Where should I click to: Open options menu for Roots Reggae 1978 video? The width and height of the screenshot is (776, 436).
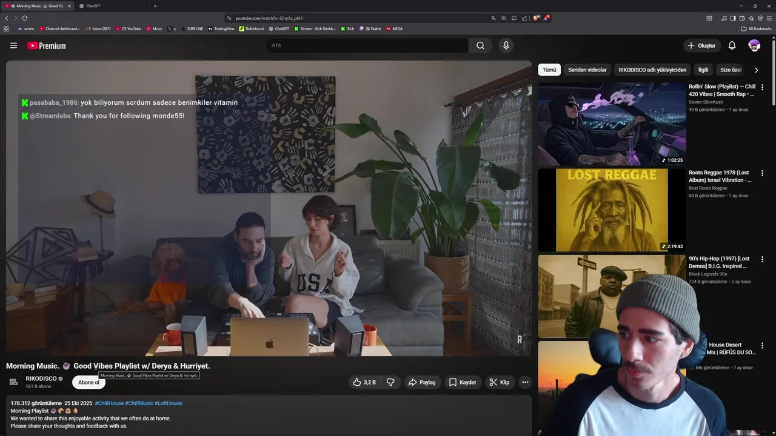(x=762, y=173)
